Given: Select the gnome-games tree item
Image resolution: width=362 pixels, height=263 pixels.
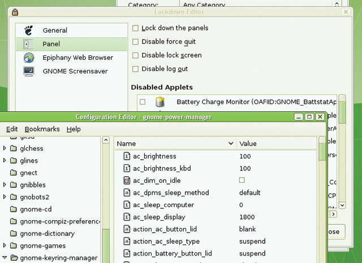Looking at the screenshot, I should [43, 246].
